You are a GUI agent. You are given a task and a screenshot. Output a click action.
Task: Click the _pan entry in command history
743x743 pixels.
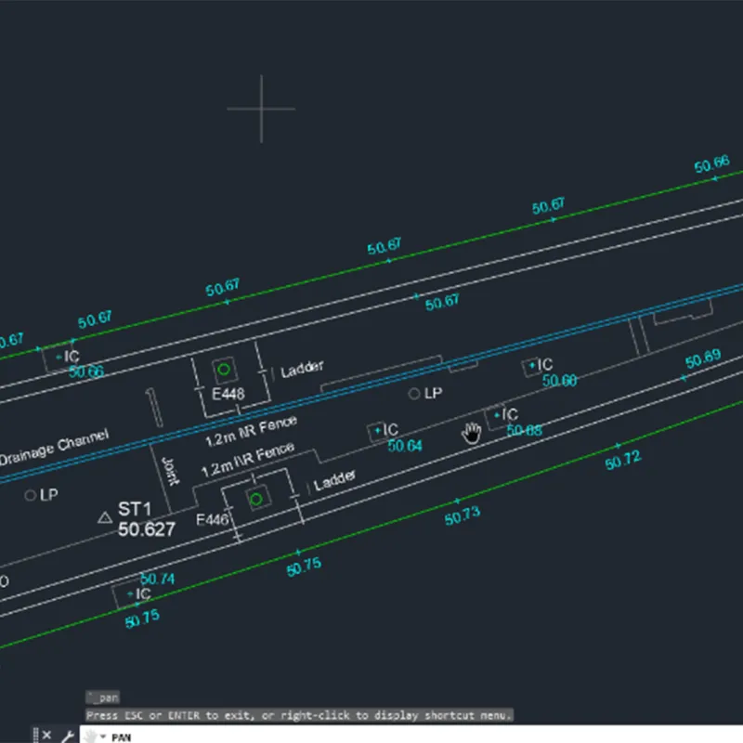[x=104, y=697]
